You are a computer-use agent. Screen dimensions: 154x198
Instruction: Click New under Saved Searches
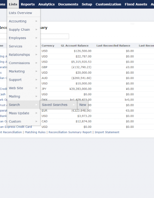pyautogui.click(x=83, y=105)
